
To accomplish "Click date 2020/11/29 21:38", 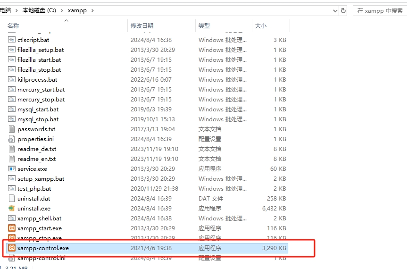I will (154, 188).
